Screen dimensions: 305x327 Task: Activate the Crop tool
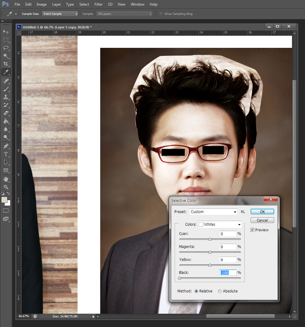(x=6, y=64)
